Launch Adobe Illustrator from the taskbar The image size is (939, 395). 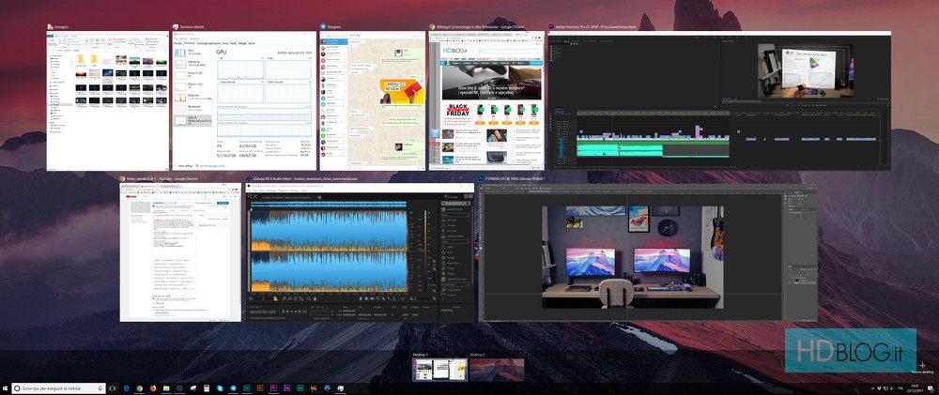(260, 388)
